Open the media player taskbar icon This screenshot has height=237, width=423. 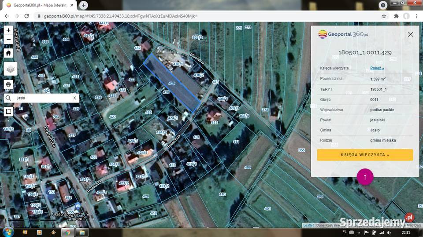point(39,232)
